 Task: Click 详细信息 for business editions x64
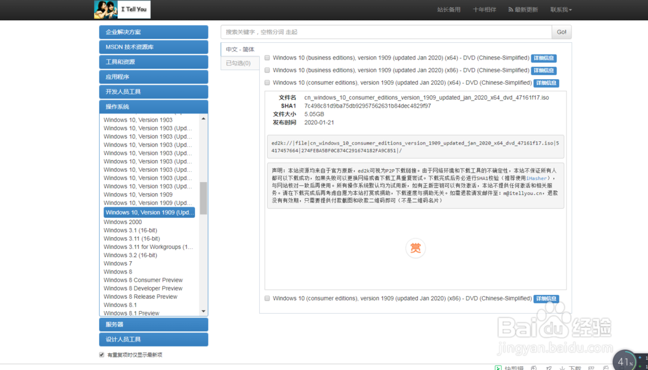[x=544, y=58]
